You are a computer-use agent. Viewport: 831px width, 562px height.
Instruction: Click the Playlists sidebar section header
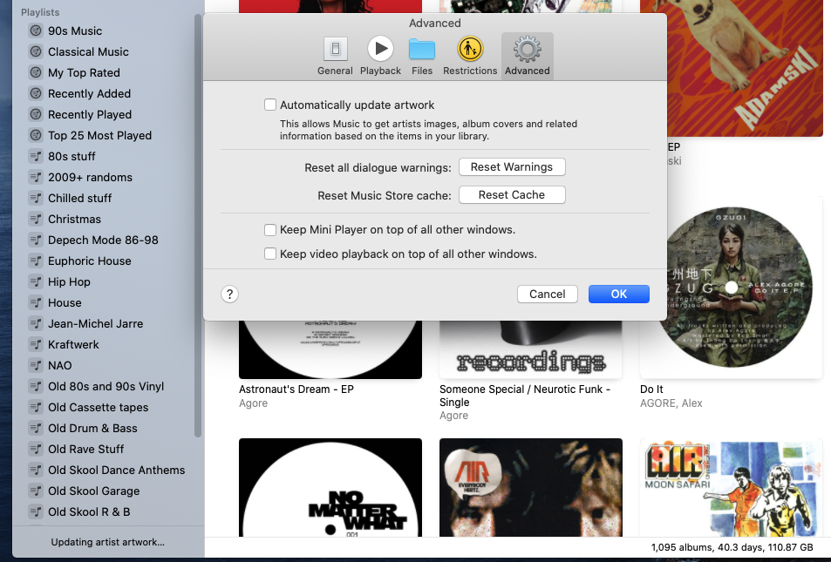[x=40, y=12]
